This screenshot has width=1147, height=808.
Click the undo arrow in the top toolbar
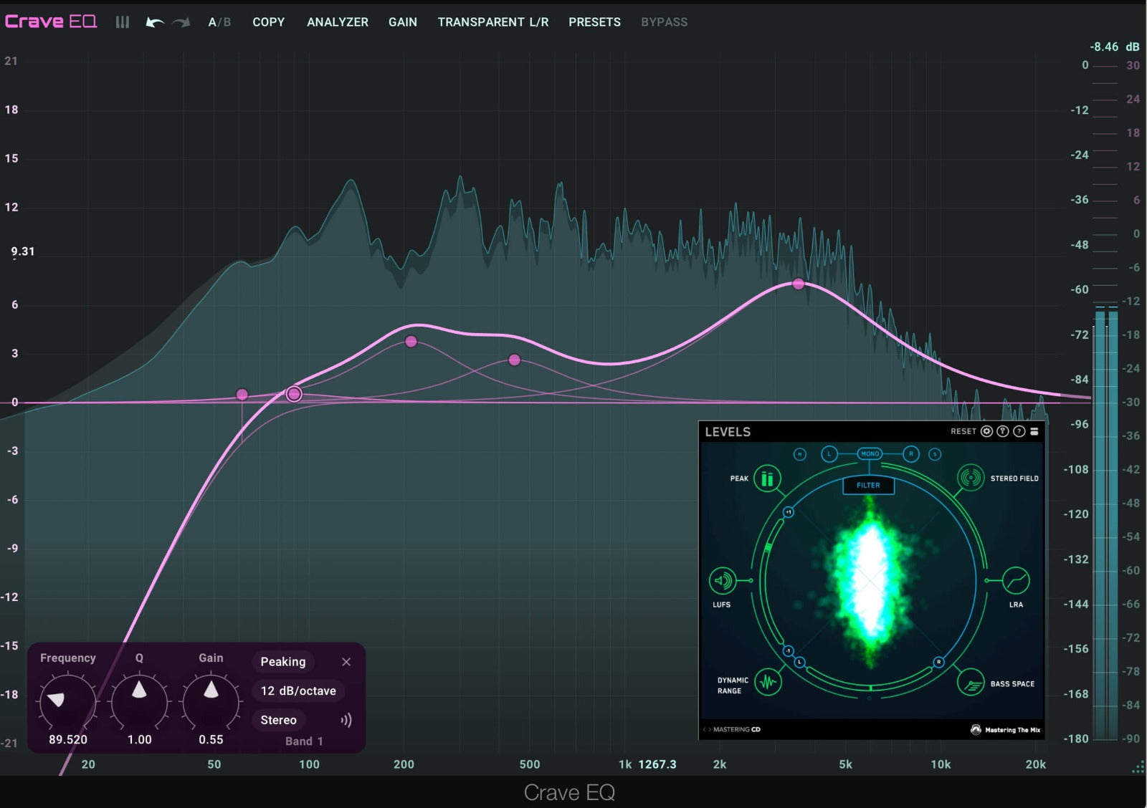[x=154, y=22]
